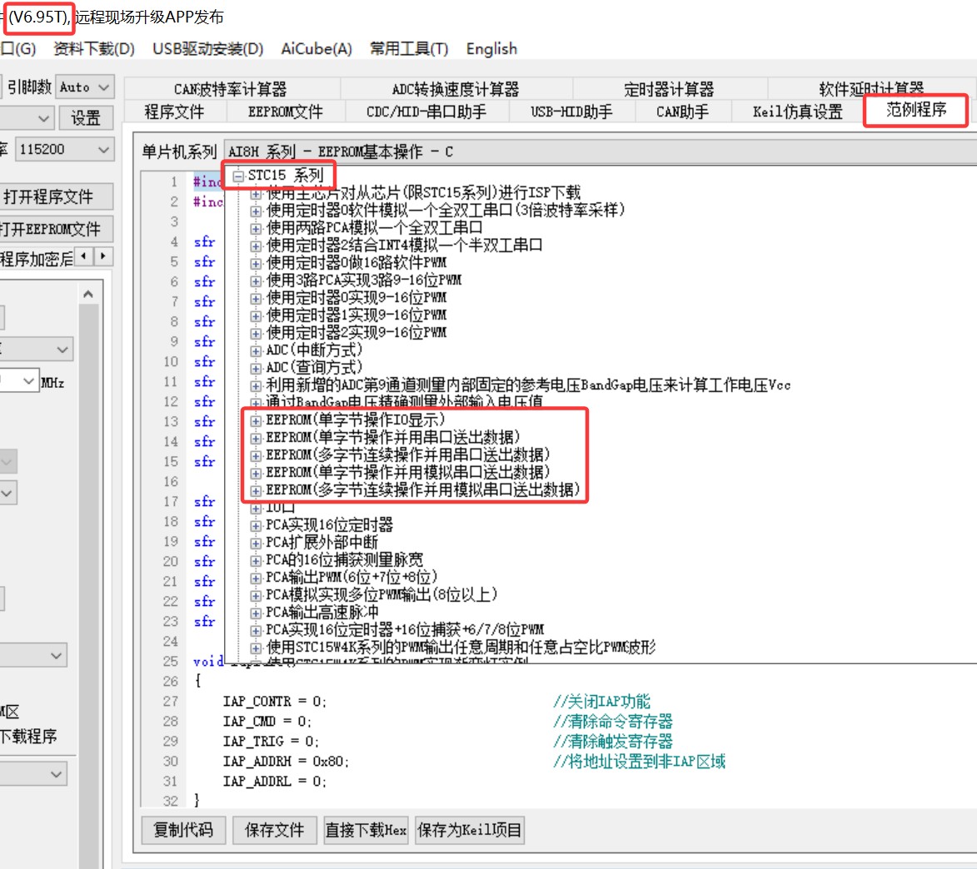Open the Keil仿真设置 tab
The height and width of the screenshot is (869, 977).
[x=798, y=112]
